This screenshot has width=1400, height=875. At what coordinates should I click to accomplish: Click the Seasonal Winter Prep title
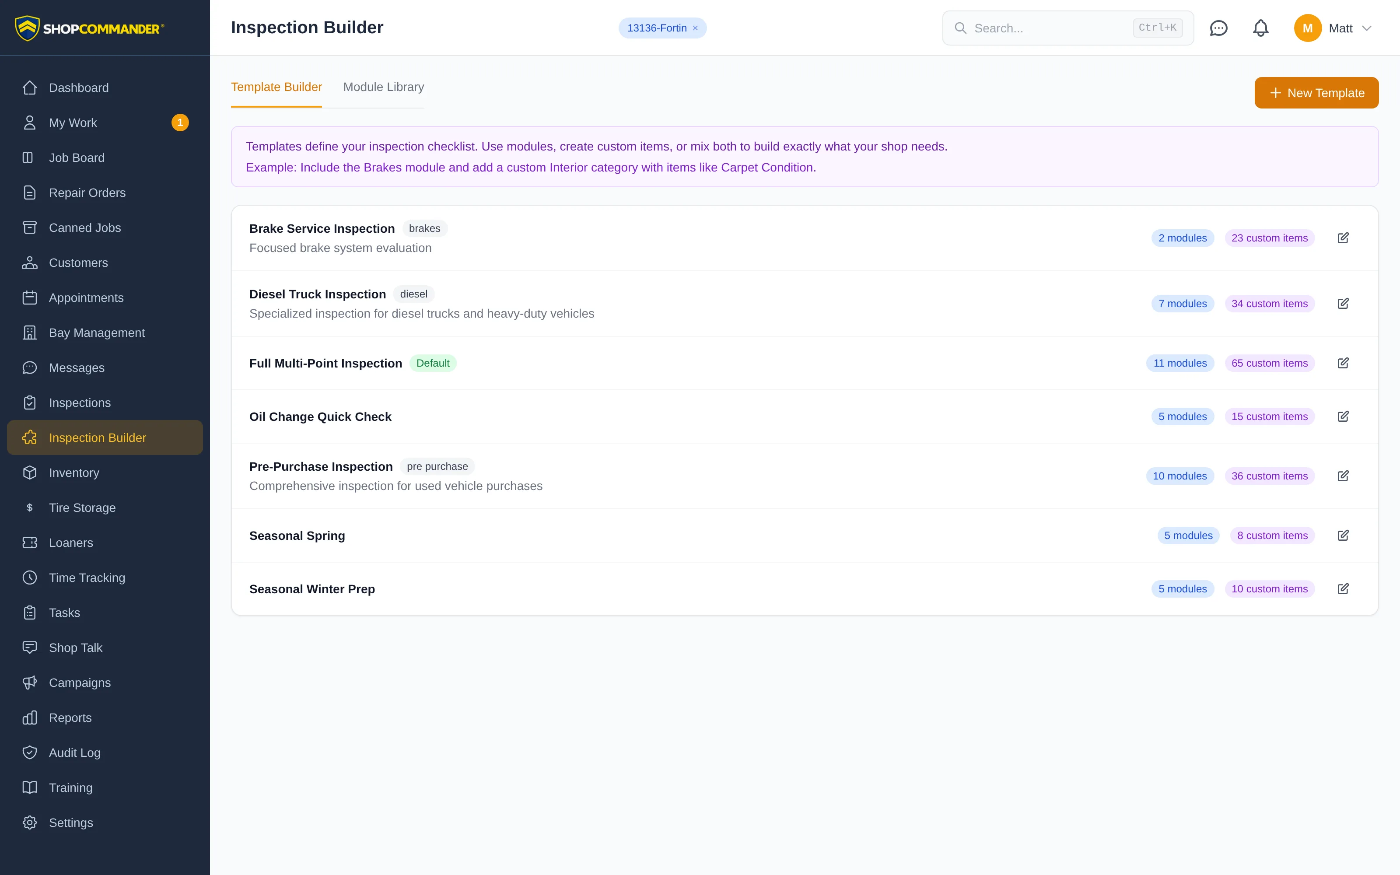tap(312, 589)
